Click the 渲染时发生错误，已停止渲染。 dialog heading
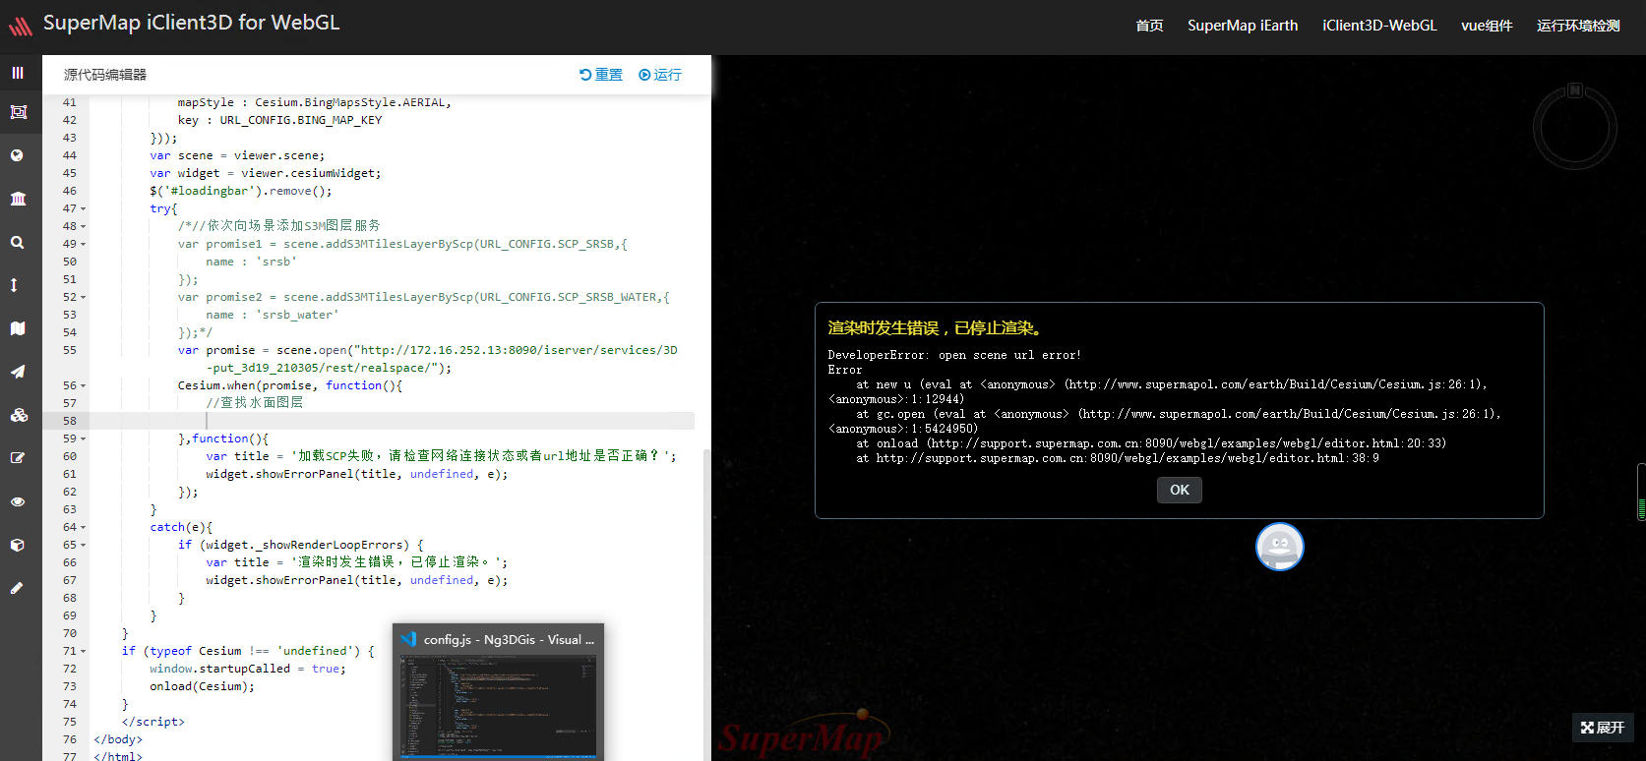This screenshot has height=761, width=1646. click(935, 328)
